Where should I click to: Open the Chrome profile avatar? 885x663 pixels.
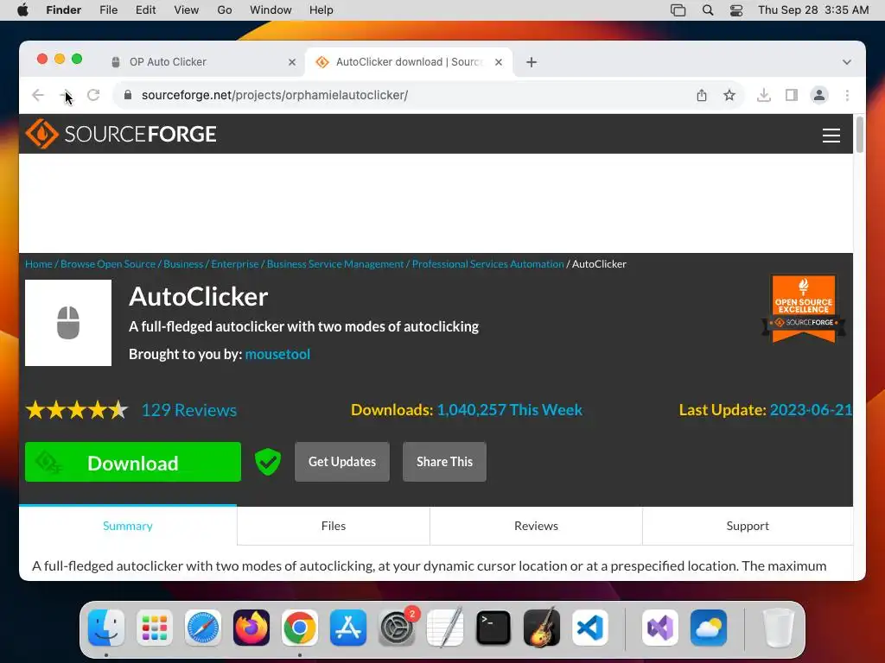click(x=819, y=95)
